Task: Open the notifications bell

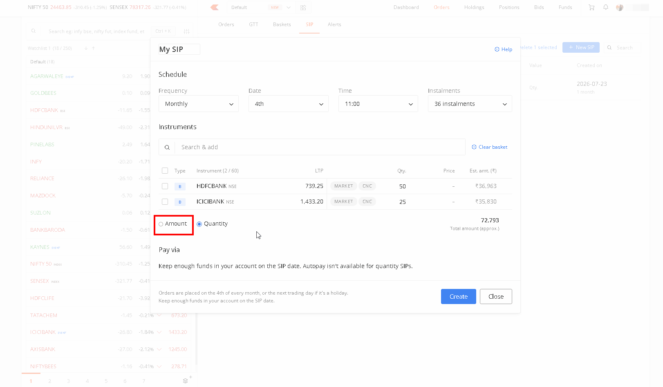Action: pyautogui.click(x=606, y=7)
